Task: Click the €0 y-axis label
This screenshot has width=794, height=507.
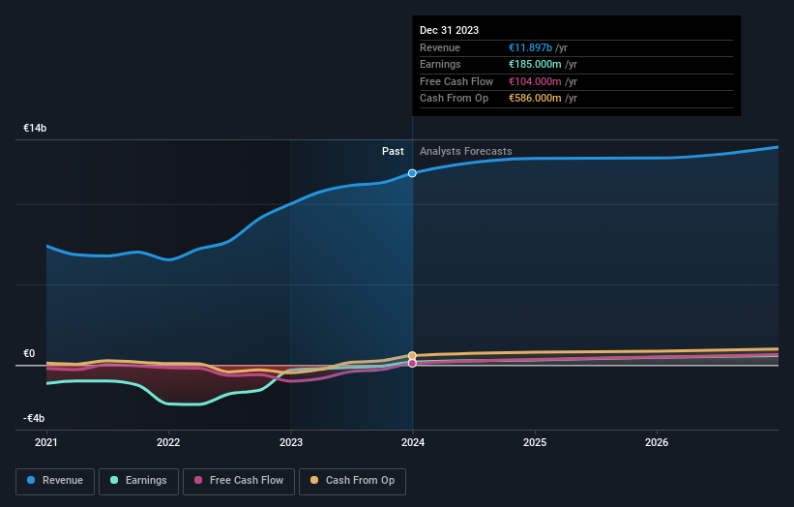Action: pyautogui.click(x=29, y=353)
